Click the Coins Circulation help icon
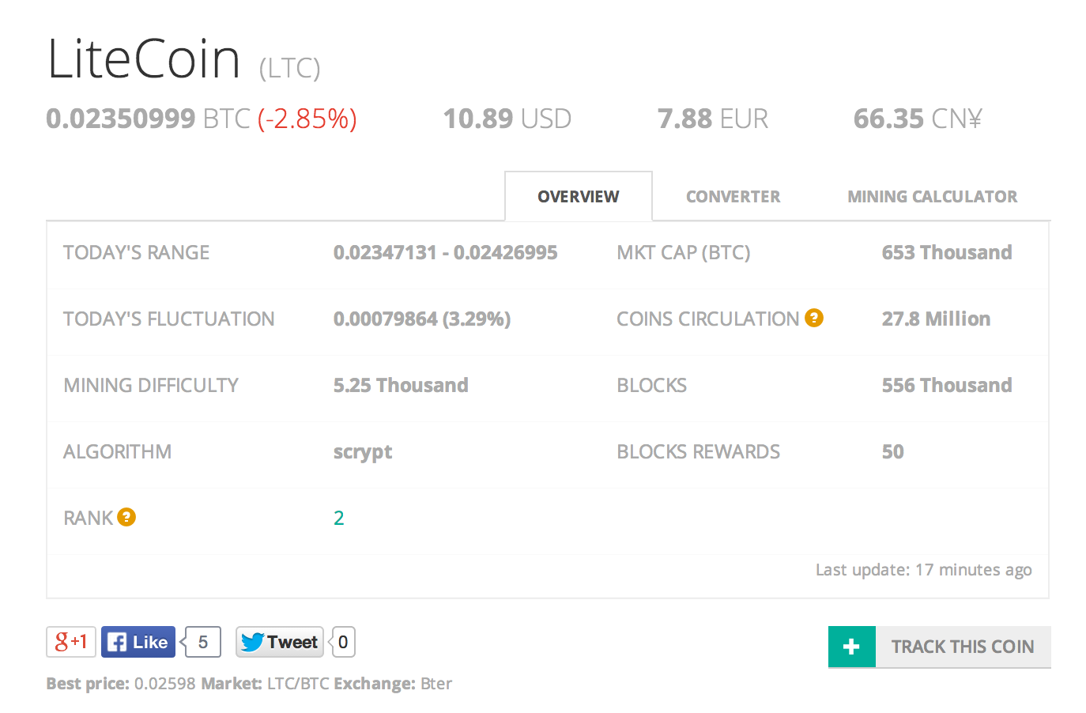This screenshot has height=713, width=1086. point(814,318)
